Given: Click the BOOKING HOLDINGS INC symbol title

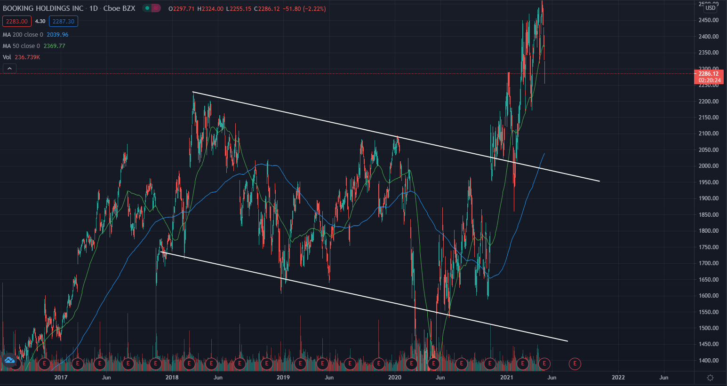Looking at the screenshot, I should pyautogui.click(x=43, y=8).
